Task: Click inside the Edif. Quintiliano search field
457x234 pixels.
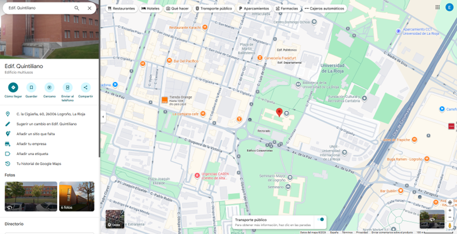Action: click(x=38, y=8)
